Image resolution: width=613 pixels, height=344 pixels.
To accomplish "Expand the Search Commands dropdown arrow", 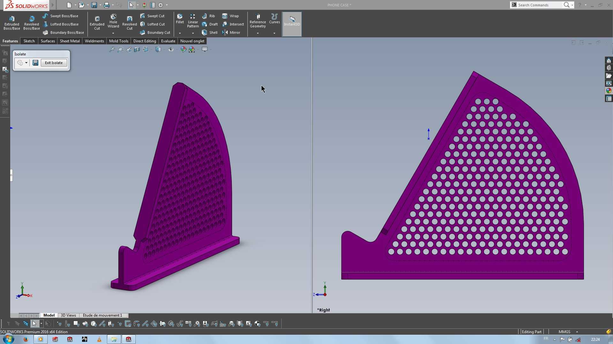I will [572, 5].
